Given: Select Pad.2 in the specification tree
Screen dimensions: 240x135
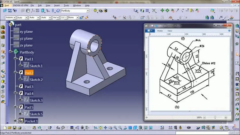Looking at the screenshot, I should [x=29, y=73].
